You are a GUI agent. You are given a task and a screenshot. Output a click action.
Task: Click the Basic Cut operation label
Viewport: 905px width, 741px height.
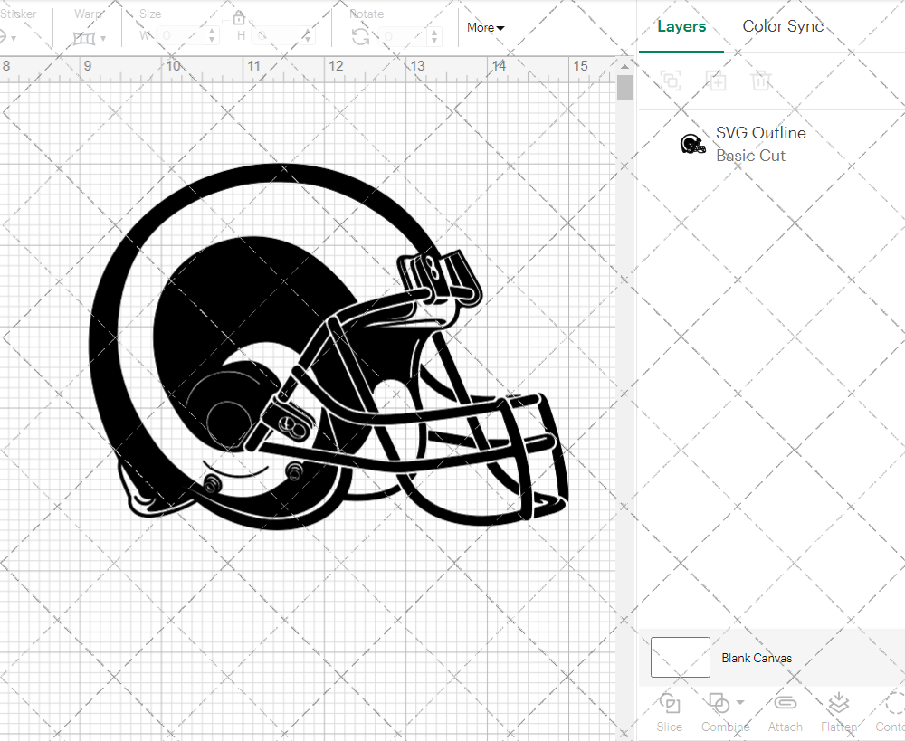pyautogui.click(x=750, y=156)
